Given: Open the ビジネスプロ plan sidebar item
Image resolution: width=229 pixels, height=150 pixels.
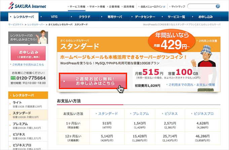Looking at the screenshot, I should 28,146.
